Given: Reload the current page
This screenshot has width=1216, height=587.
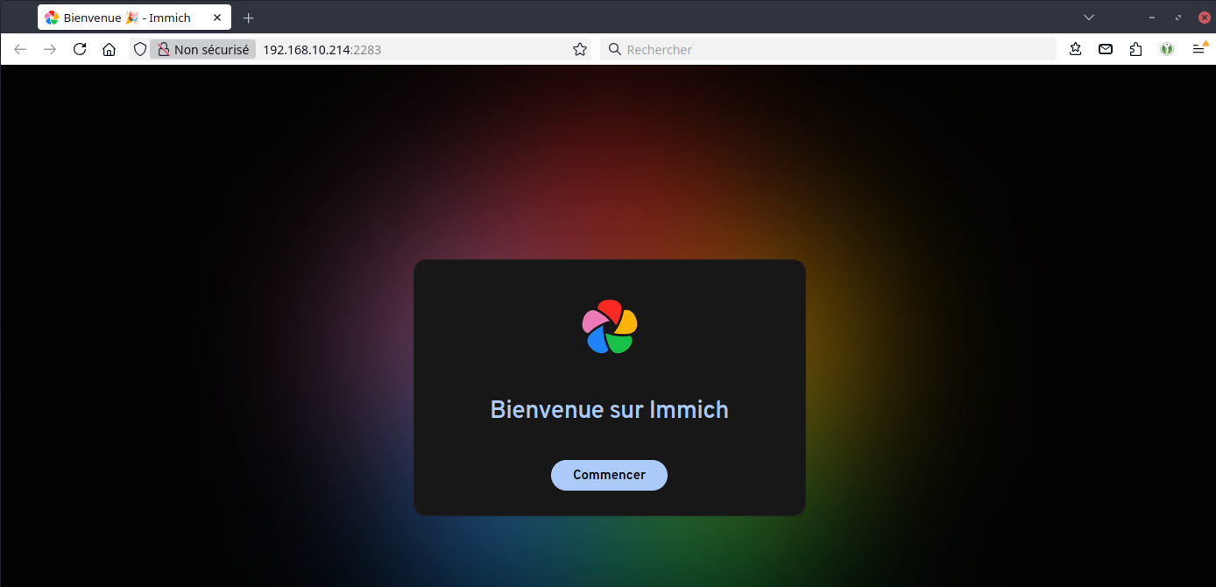Looking at the screenshot, I should pyautogui.click(x=80, y=50).
